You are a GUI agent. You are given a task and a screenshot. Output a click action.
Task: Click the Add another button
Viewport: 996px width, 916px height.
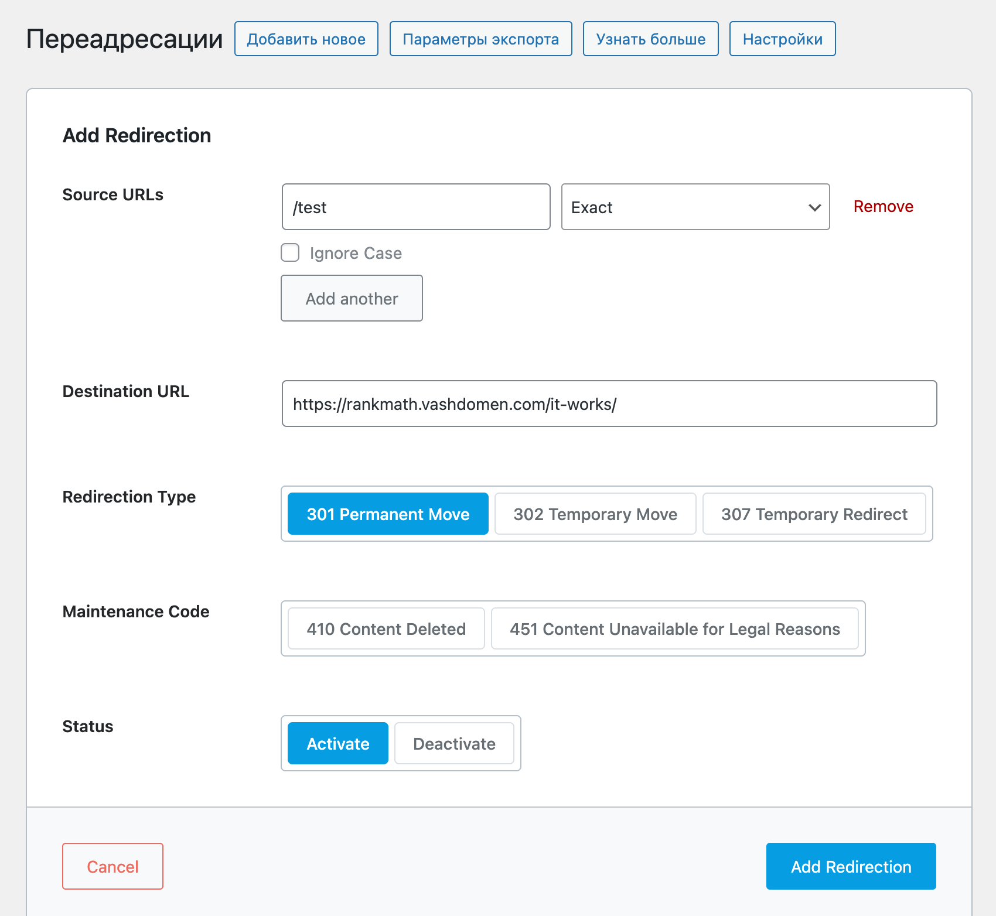352,298
